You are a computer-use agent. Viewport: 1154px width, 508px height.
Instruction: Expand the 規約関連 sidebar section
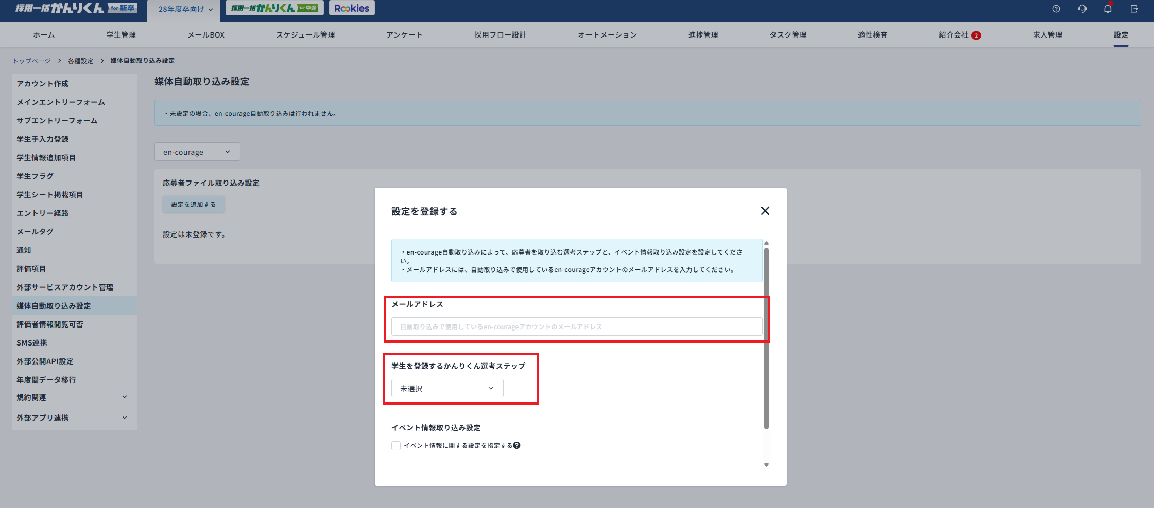72,397
